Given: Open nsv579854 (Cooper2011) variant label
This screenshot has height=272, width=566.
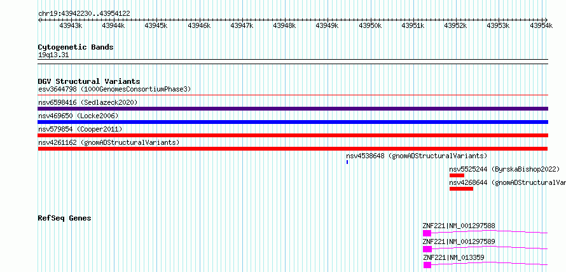Looking at the screenshot, I should pos(80,129).
